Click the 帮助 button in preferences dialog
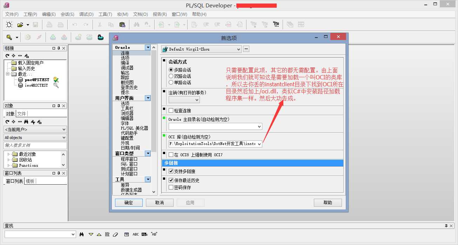Screen dimensions: 458x245 point(328,203)
